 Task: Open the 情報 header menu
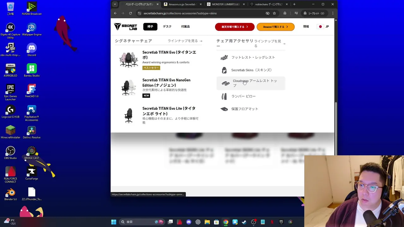click(x=306, y=27)
